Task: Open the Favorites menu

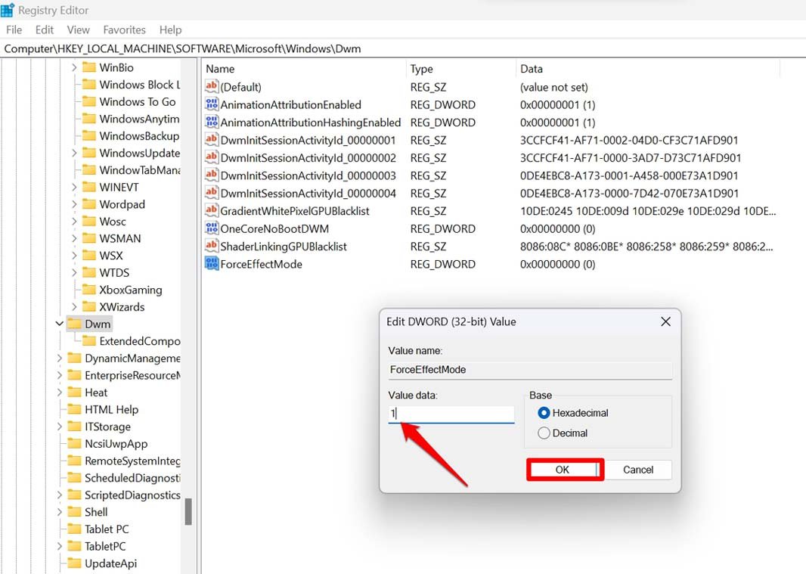Action: [124, 29]
